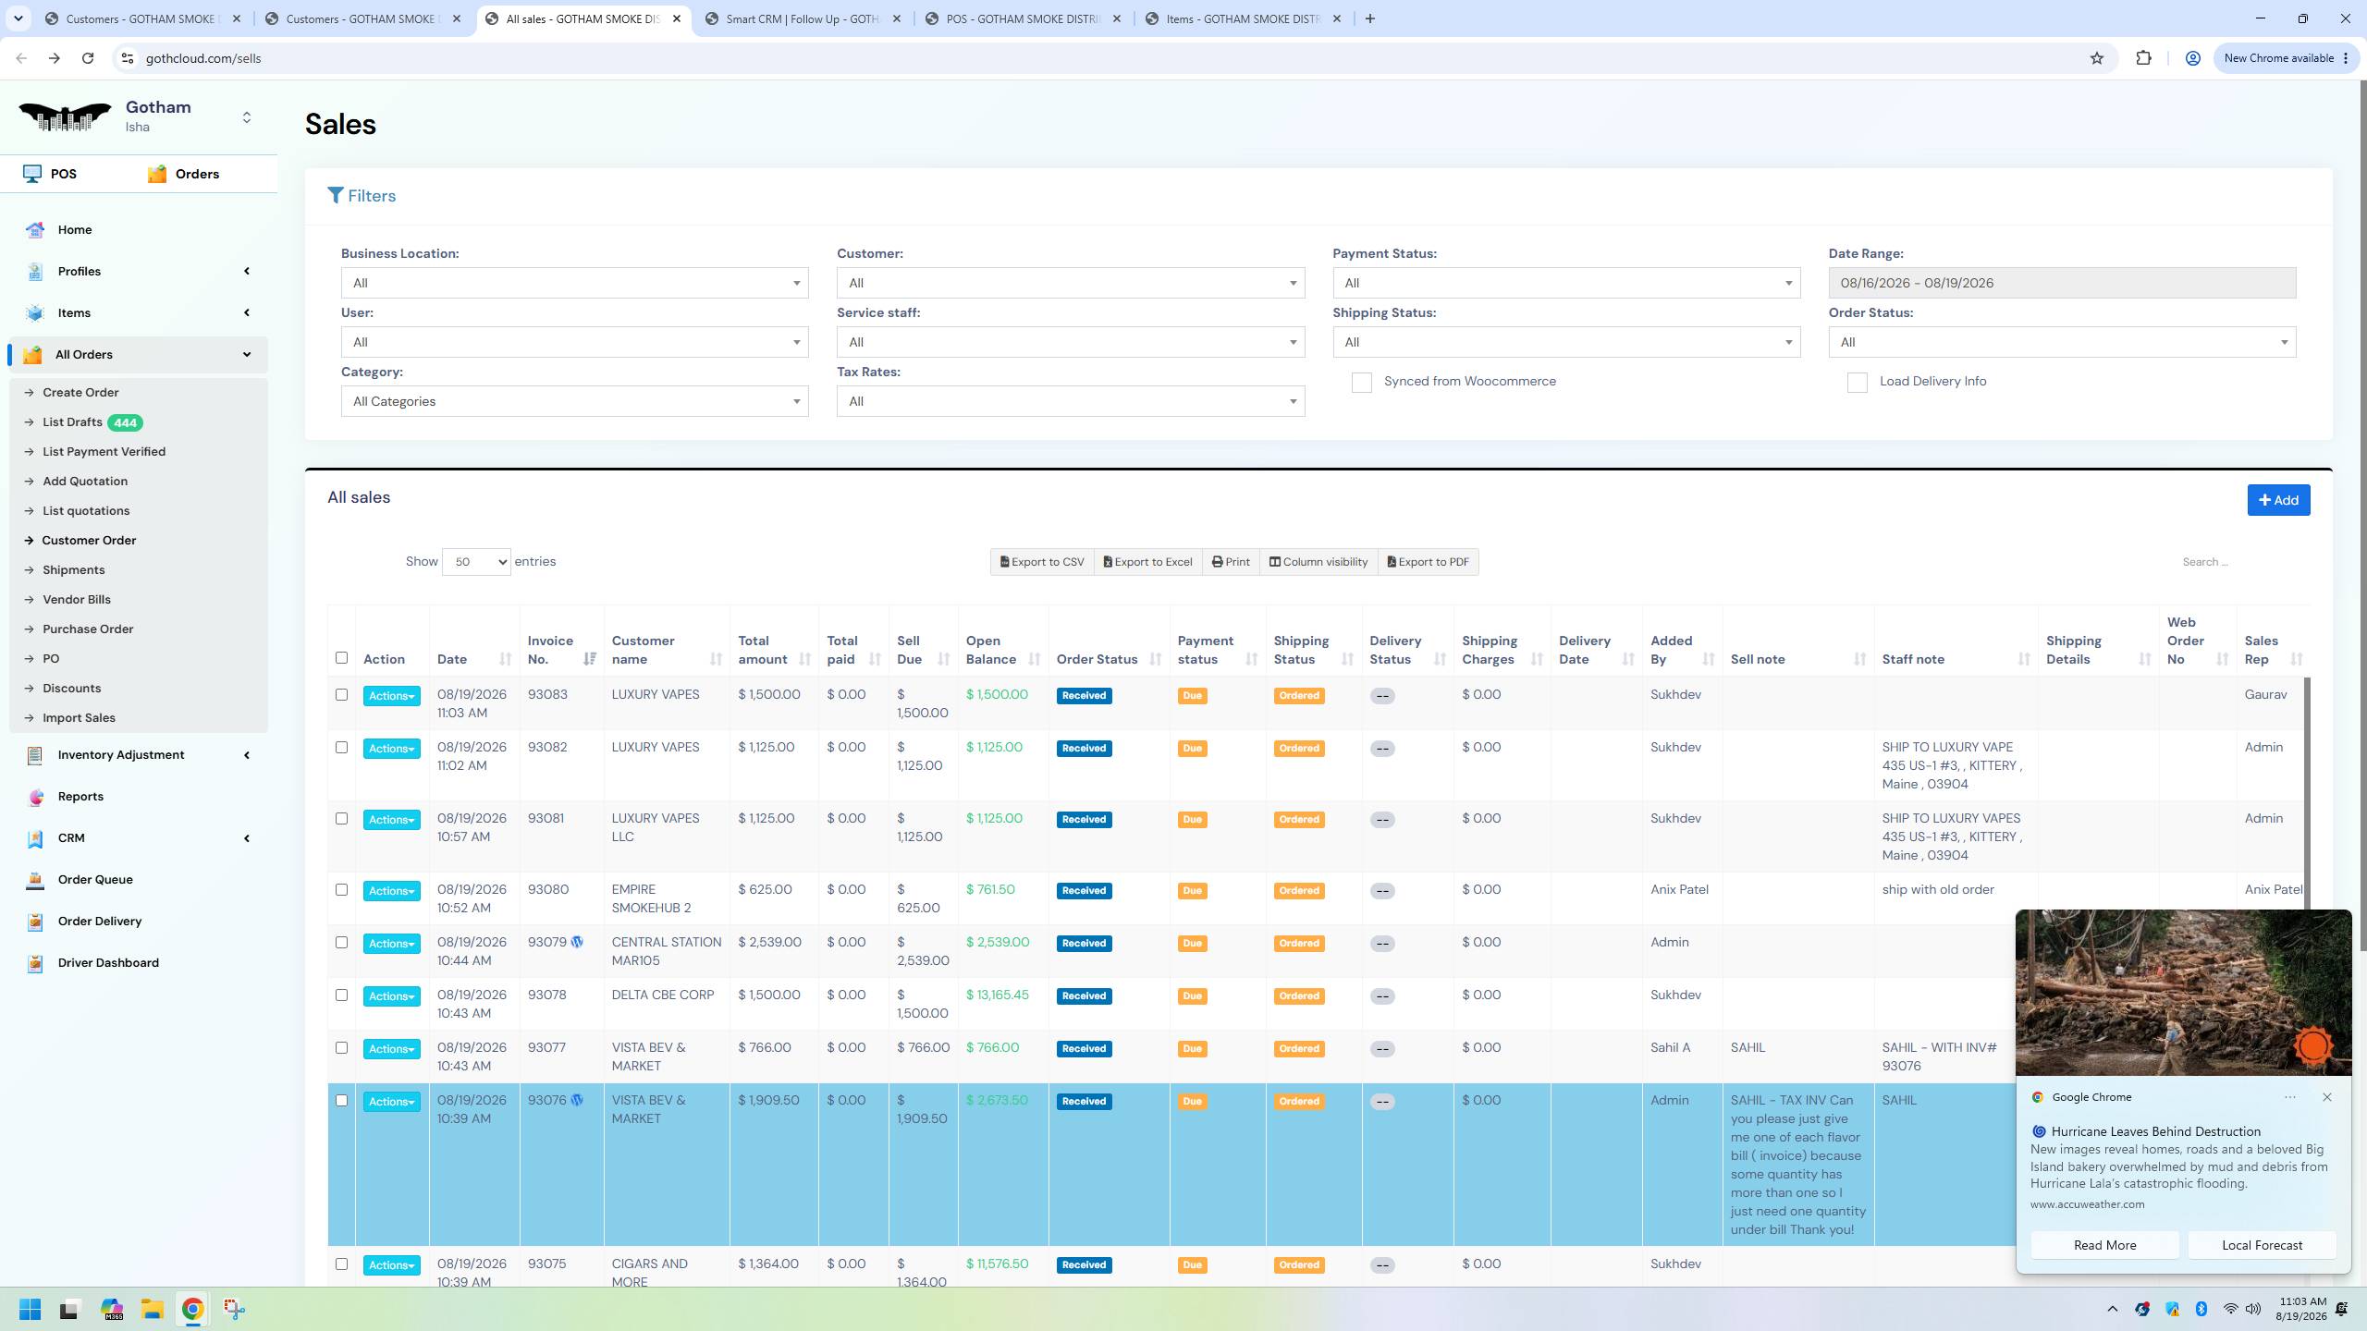Change the Show entries count dropdown
This screenshot has width=2367, height=1331.
coord(476,562)
